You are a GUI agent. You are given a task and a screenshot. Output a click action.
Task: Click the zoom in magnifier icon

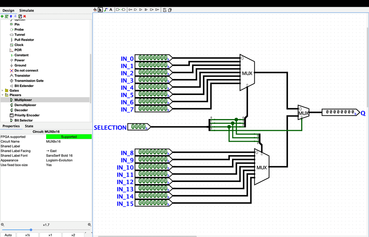click(89, 225)
